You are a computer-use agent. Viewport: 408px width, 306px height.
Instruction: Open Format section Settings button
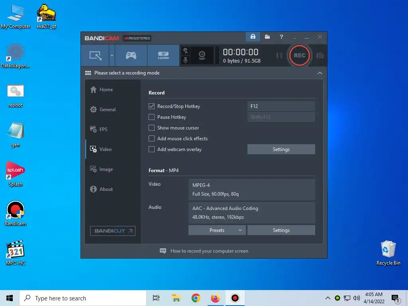(x=281, y=230)
